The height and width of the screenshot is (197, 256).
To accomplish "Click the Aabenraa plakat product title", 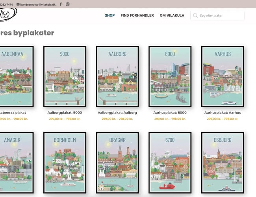I will coord(13,113).
